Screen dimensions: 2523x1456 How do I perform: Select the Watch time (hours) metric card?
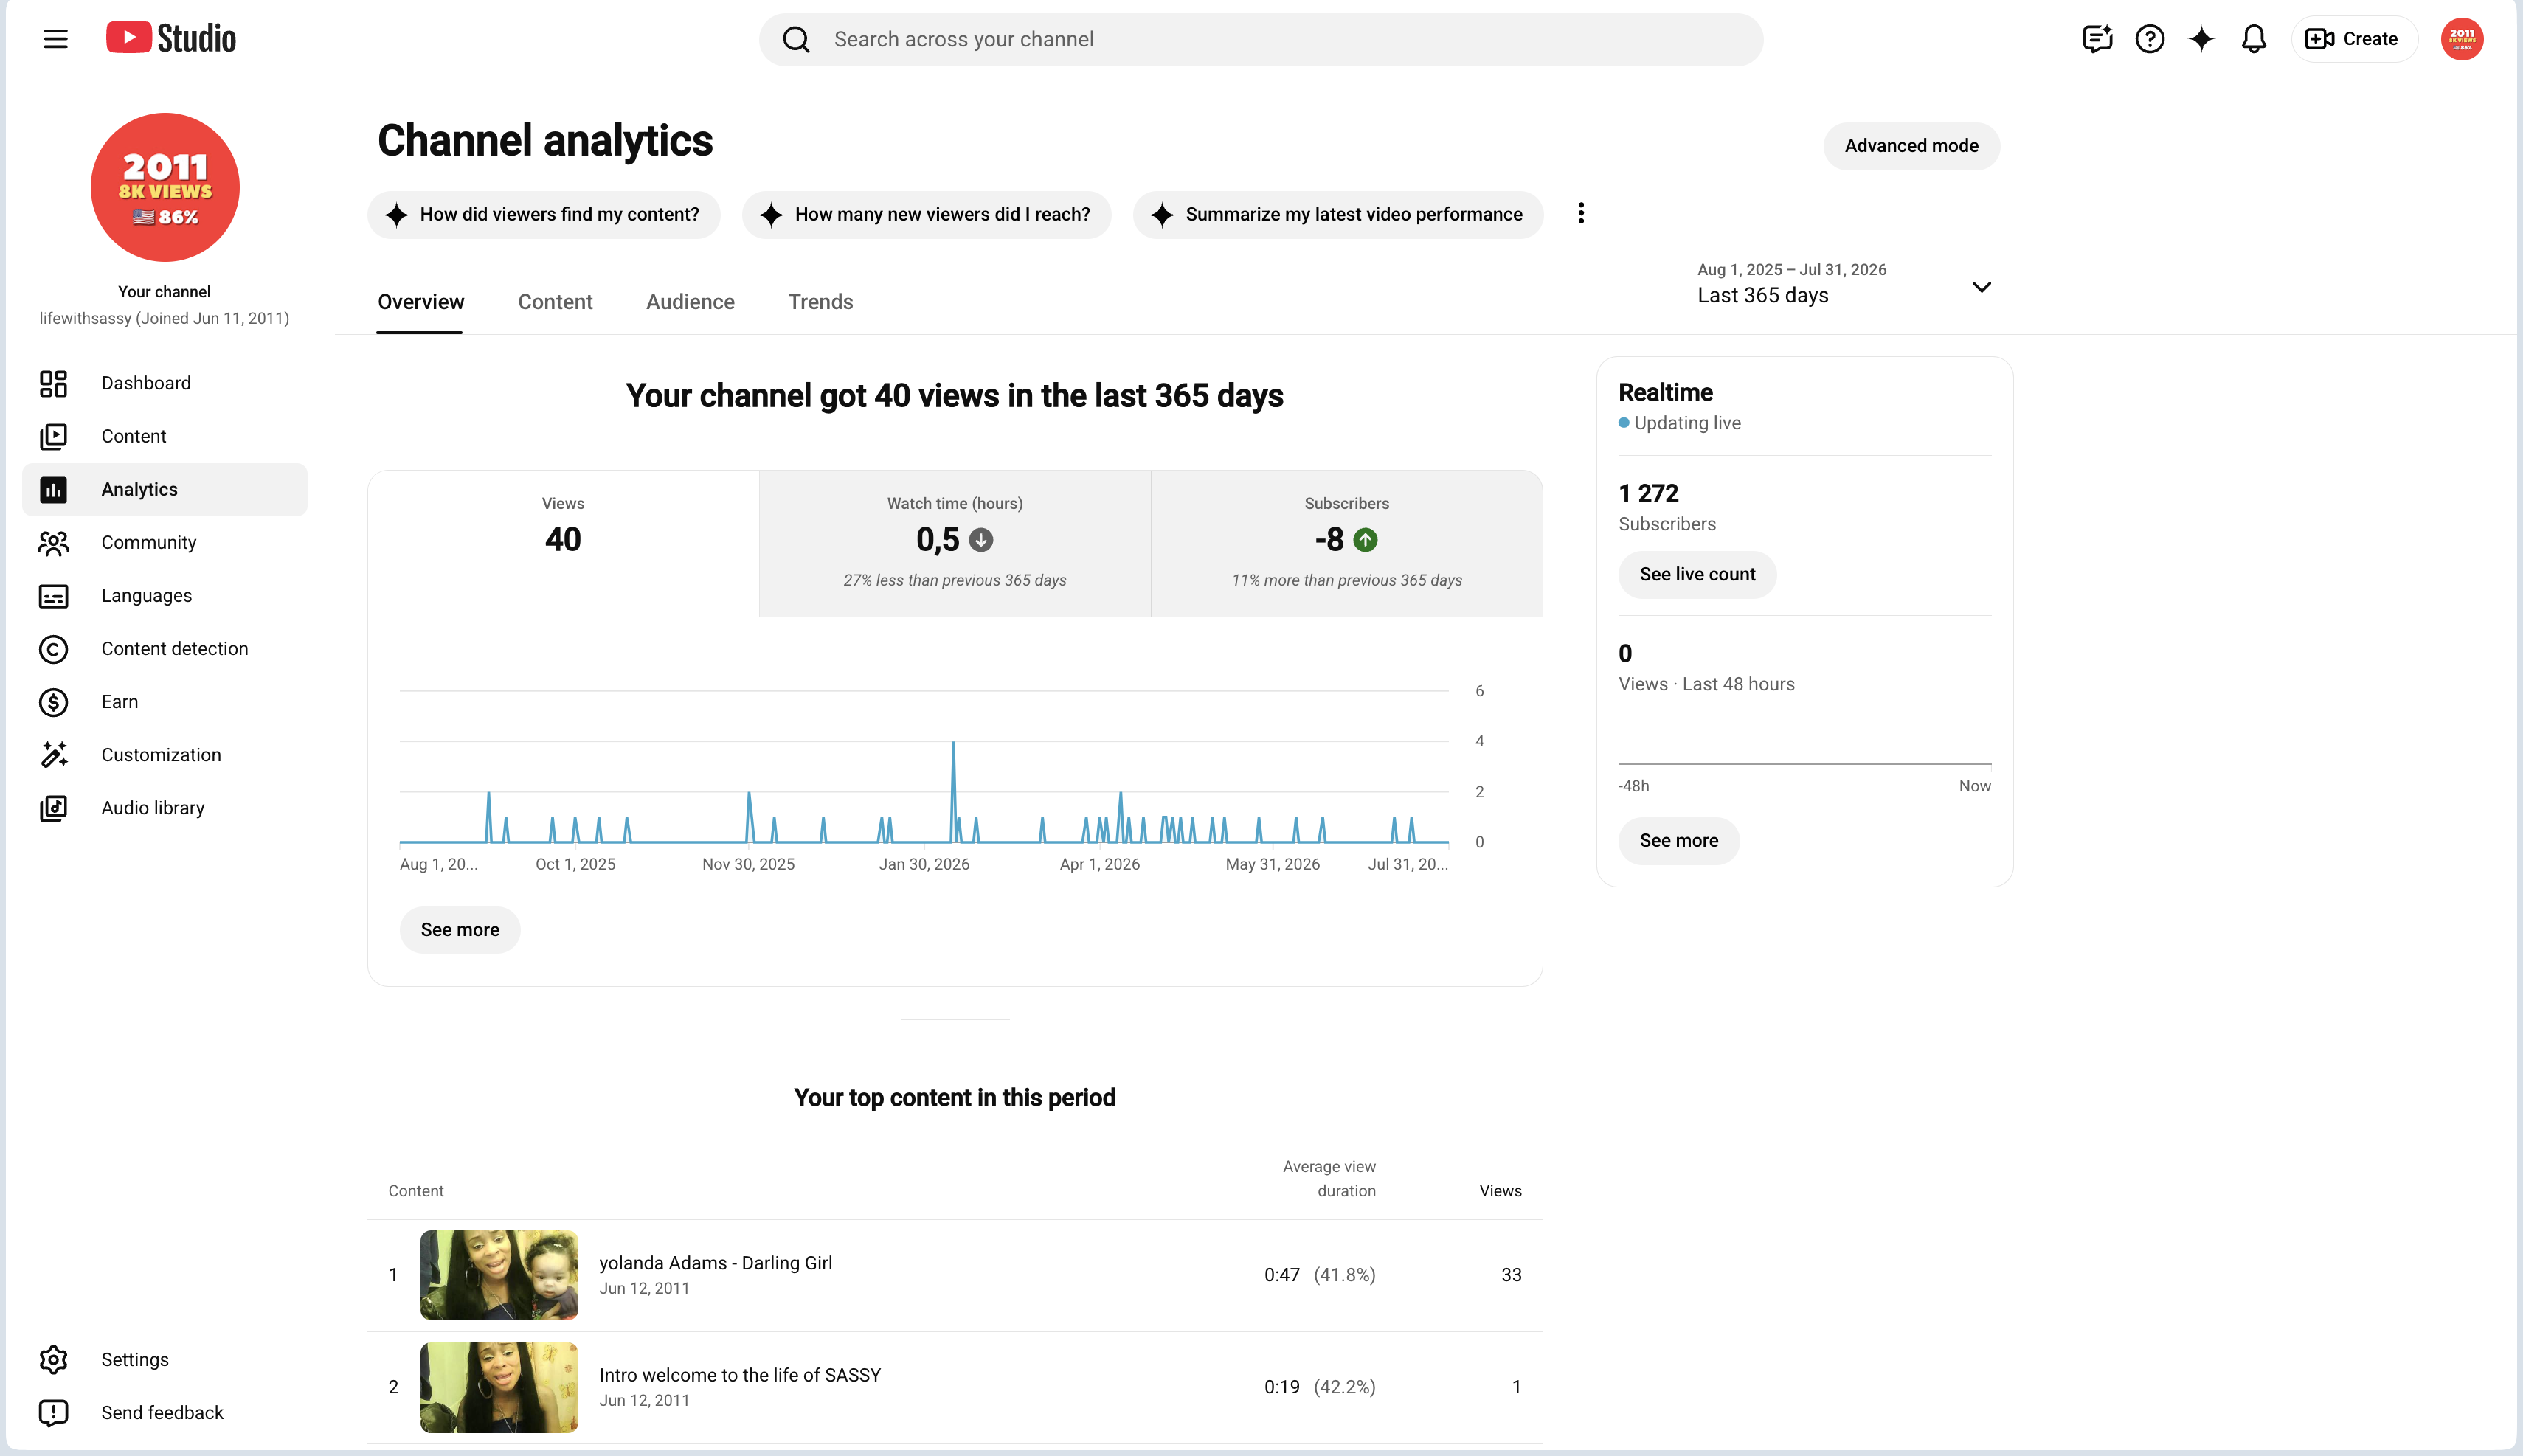click(955, 543)
